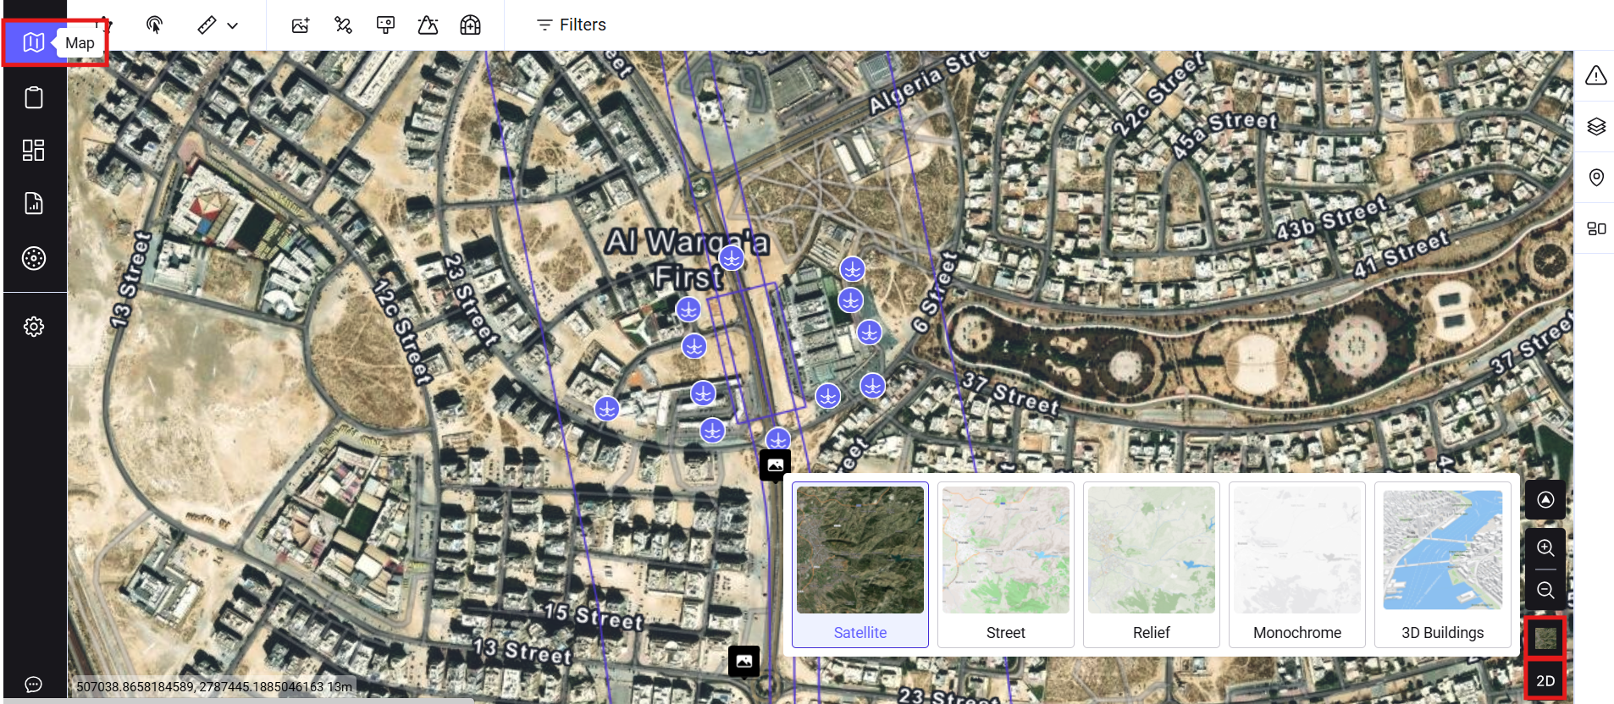Toggle the 2D view mode button
Viewport: 1614px width, 704px height.
pyautogui.click(x=1545, y=680)
